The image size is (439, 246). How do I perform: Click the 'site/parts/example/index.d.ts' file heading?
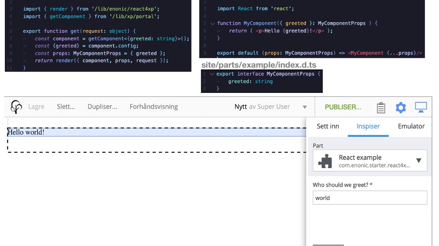[x=259, y=65]
